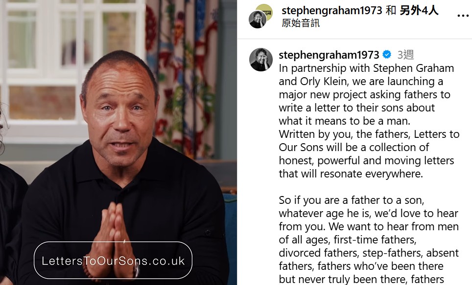Select the front avatar in the post header
Screen dimensions: 472x285
click(x=258, y=20)
